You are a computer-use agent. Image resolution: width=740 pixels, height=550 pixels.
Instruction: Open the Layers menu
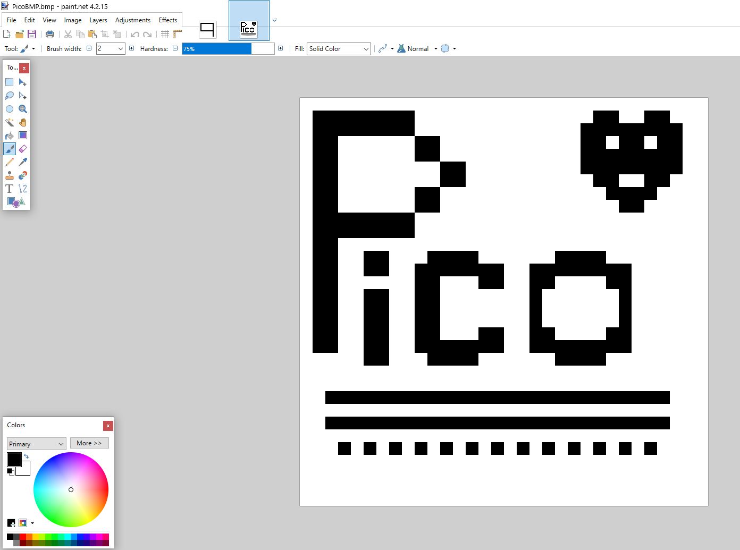click(x=98, y=20)
